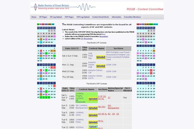Open the S9 special rule link
The height and width of the screenshot is (129, 194).
coord(118,114)
